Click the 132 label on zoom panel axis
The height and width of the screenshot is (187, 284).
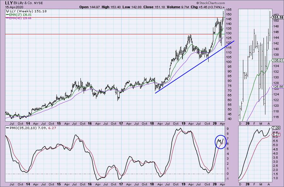pos(276,72)
